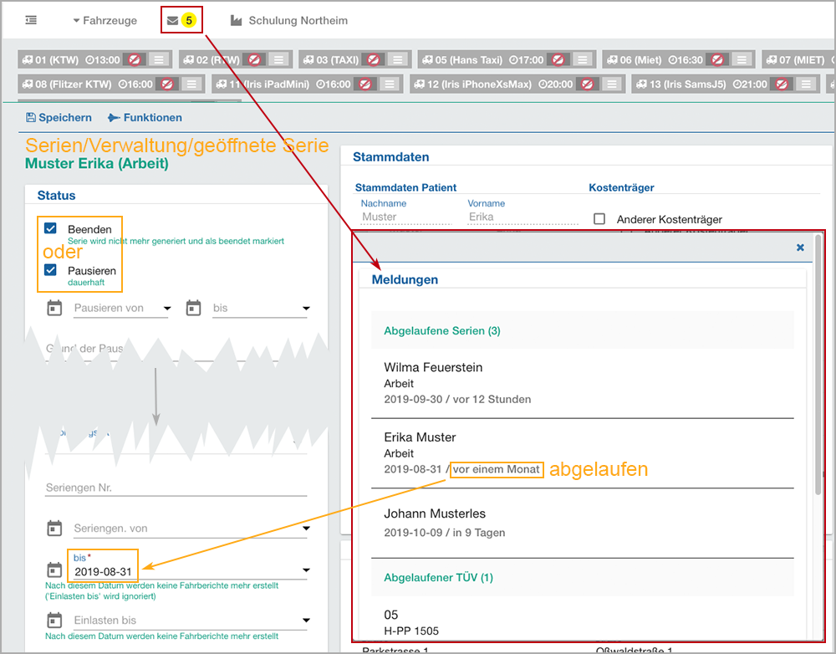
Task: Click the calendar icon beside Seriengen. von
Action: (54, 528)
